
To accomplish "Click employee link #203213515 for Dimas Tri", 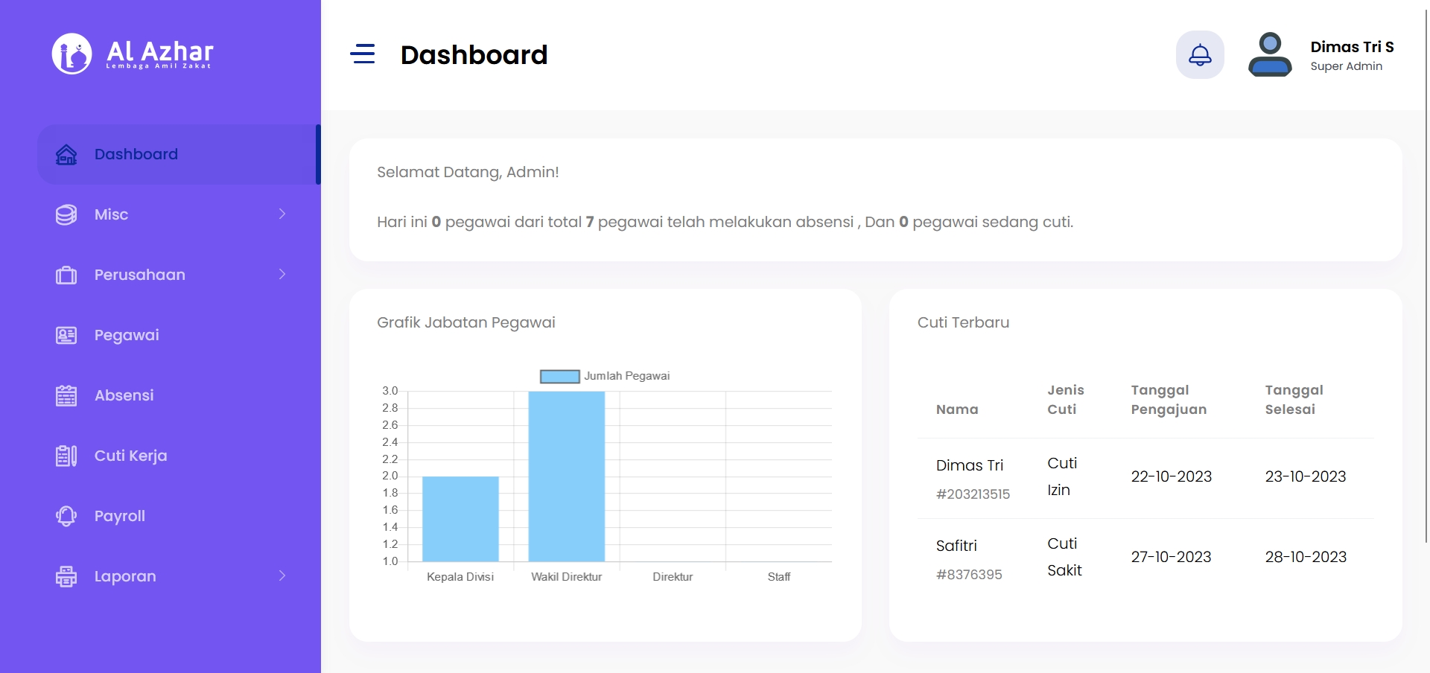I will 973,494.
